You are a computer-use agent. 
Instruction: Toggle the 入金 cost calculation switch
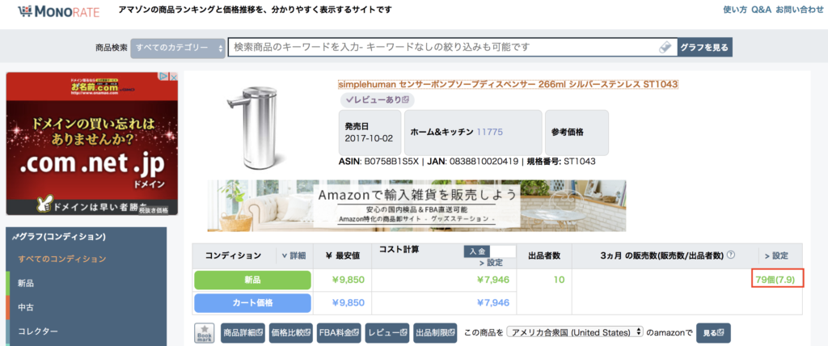tap(489, 252)
